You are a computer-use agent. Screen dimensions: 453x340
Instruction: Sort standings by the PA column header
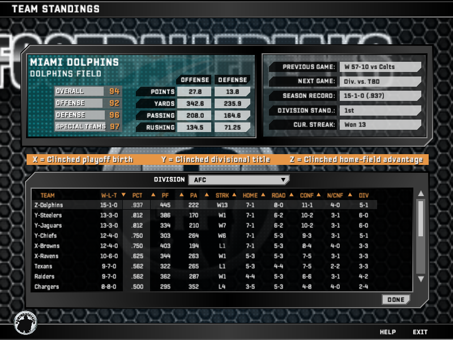tap(194, 195)
